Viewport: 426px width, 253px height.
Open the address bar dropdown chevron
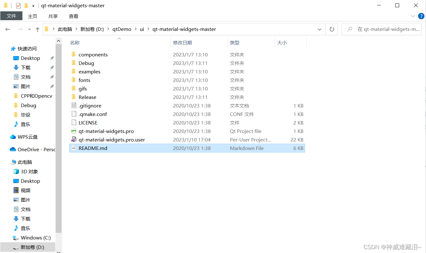pos(320,29)
